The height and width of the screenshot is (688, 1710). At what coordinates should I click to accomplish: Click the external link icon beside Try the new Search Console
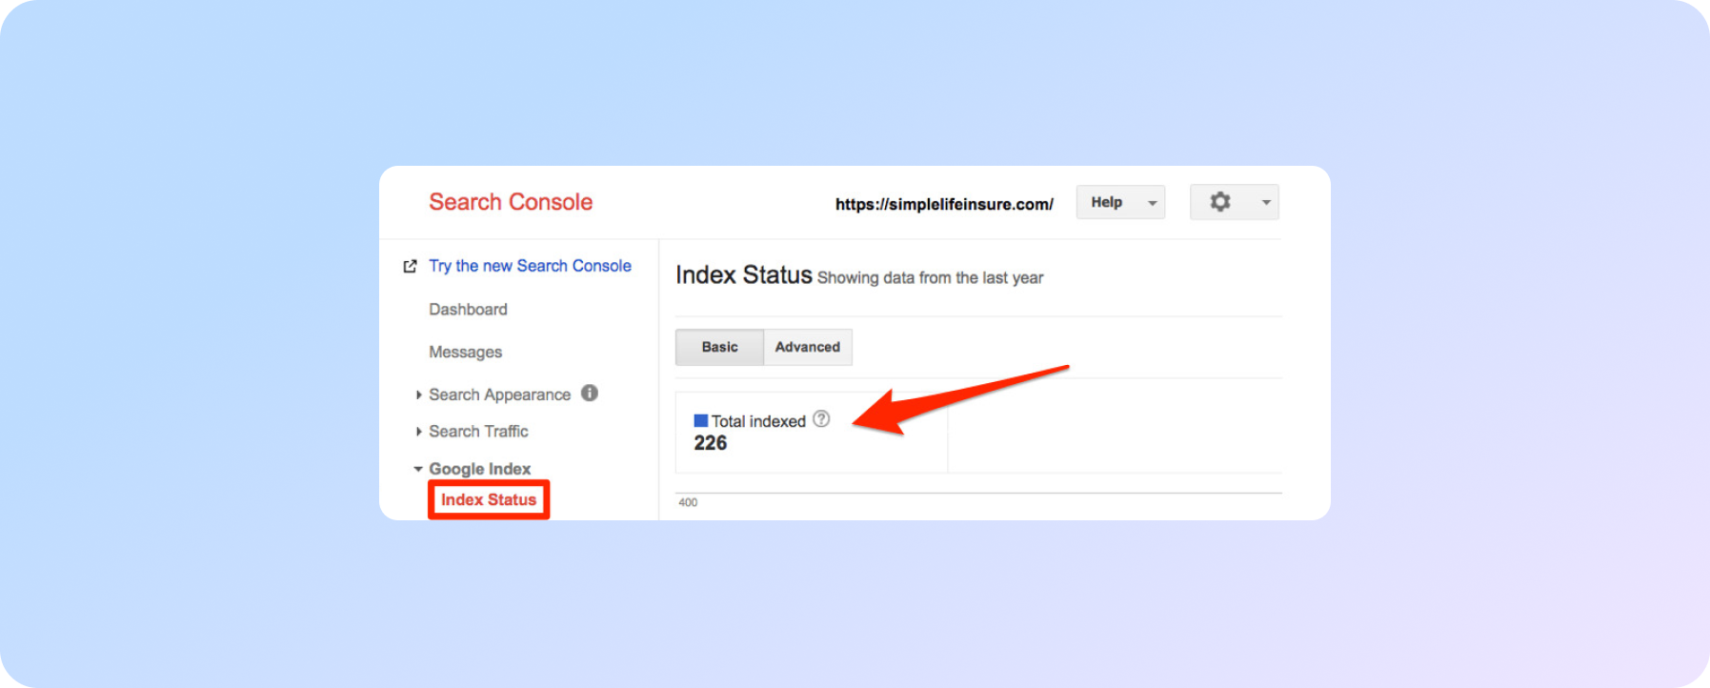[410, 267]
